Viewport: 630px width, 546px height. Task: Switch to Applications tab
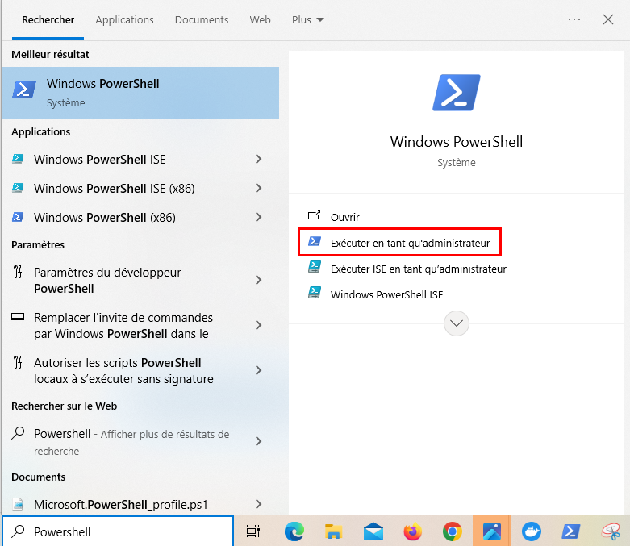(124, 19)
